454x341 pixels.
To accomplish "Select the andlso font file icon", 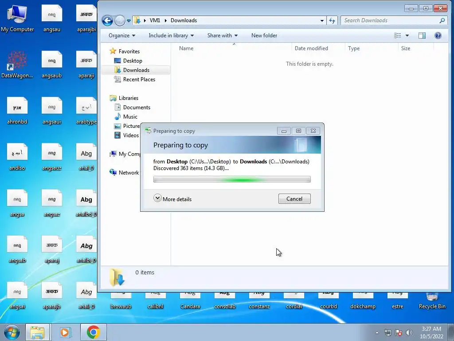I will pyautogui.click(x=17, y=157).
